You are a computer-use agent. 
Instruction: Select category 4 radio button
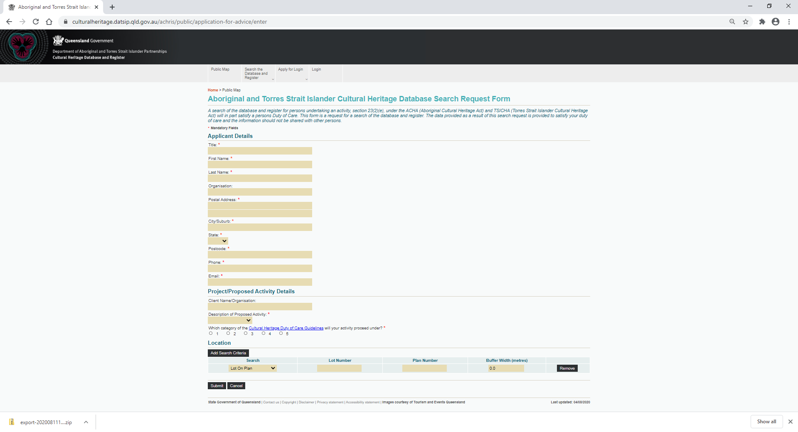point(264,333)
